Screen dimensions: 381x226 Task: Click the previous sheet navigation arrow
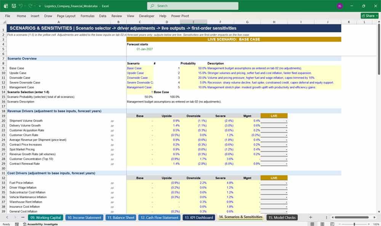point(7,217)
